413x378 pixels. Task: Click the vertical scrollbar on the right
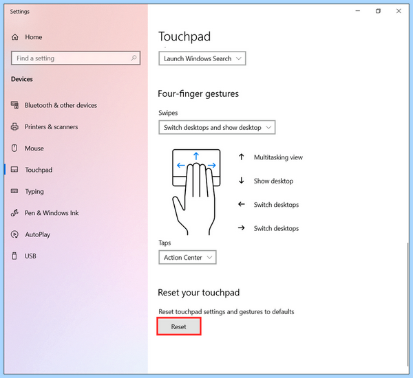(x=408, y=304)
